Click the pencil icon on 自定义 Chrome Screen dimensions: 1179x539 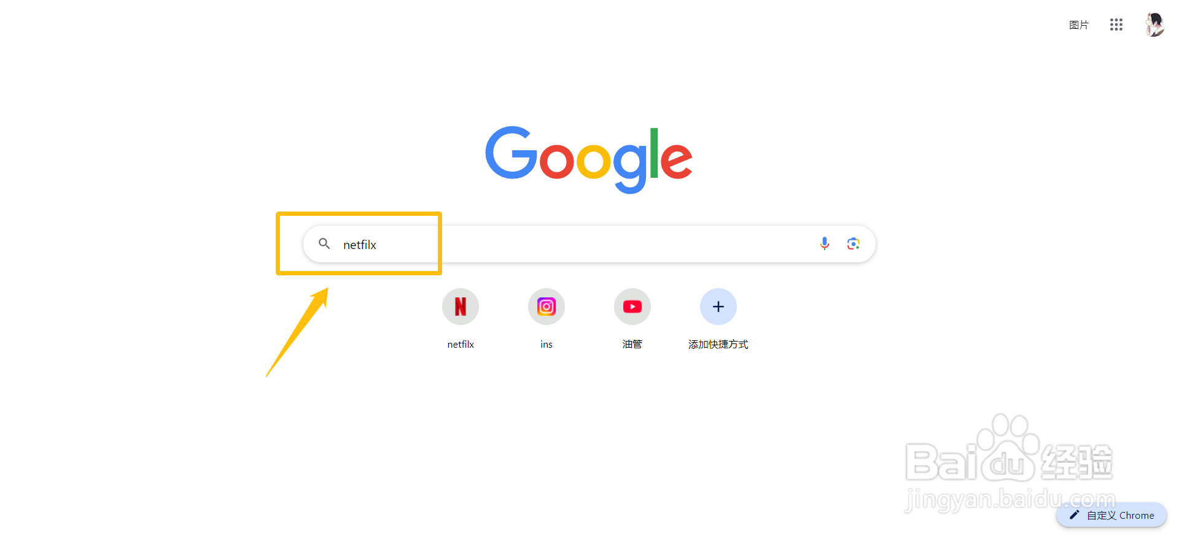point(1074,515)
